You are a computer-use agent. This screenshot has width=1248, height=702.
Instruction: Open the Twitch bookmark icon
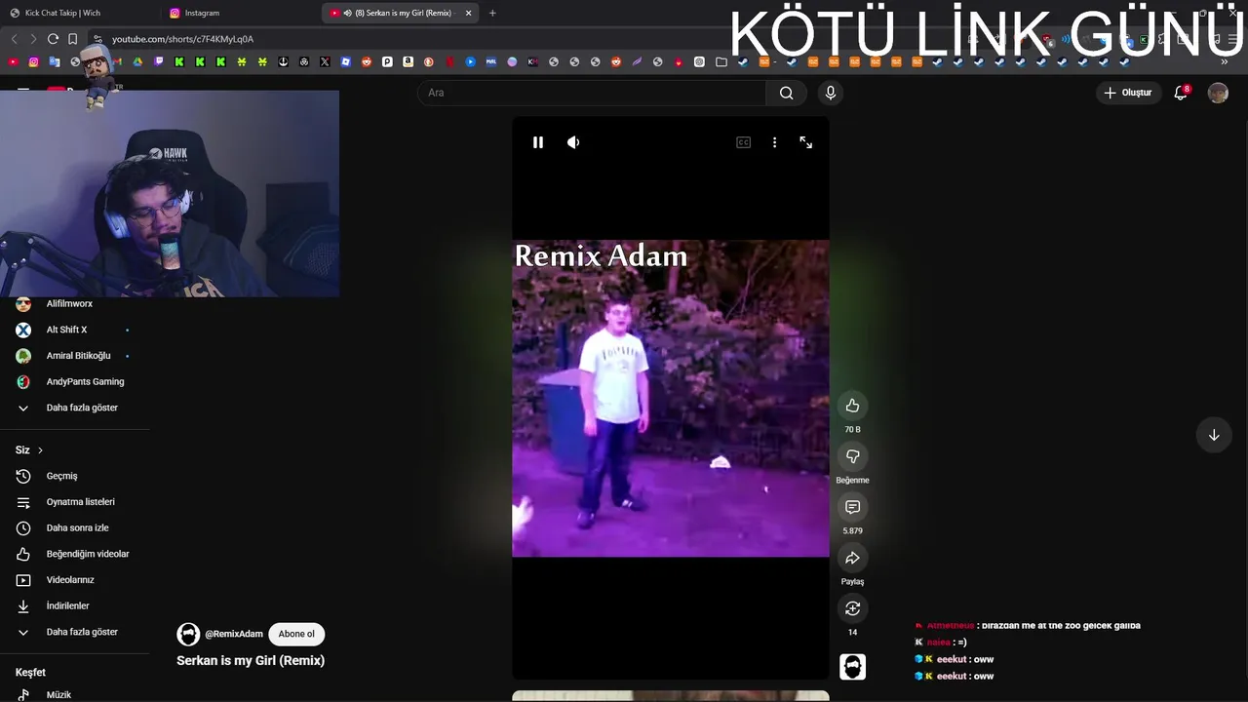[x=158, y=61]
